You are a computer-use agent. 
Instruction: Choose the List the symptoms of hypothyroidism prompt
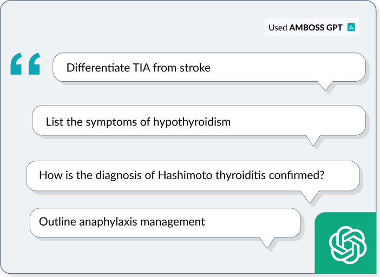click(199, 120)
